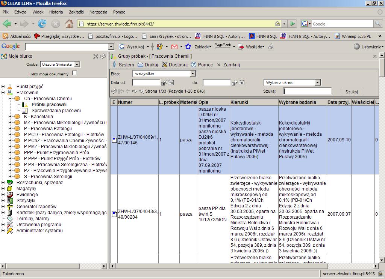The width and height of the screenshot is (385, 279).
Task: Open the Osoba dropdown
Action: [x=77, y=64]
